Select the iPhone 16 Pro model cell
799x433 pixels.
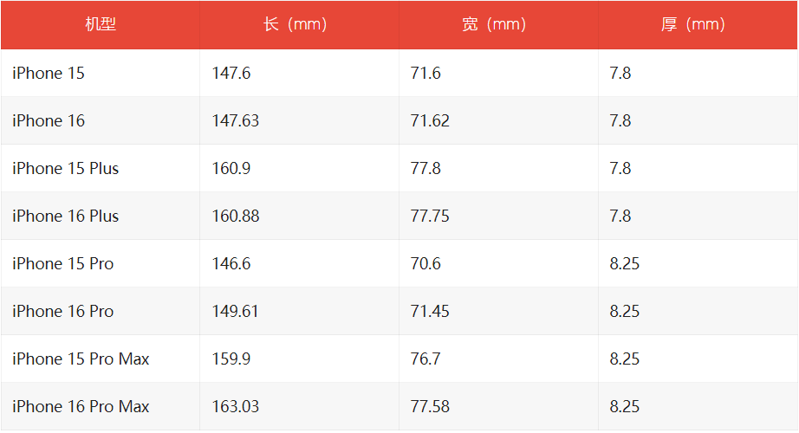(x=63, y=312)
